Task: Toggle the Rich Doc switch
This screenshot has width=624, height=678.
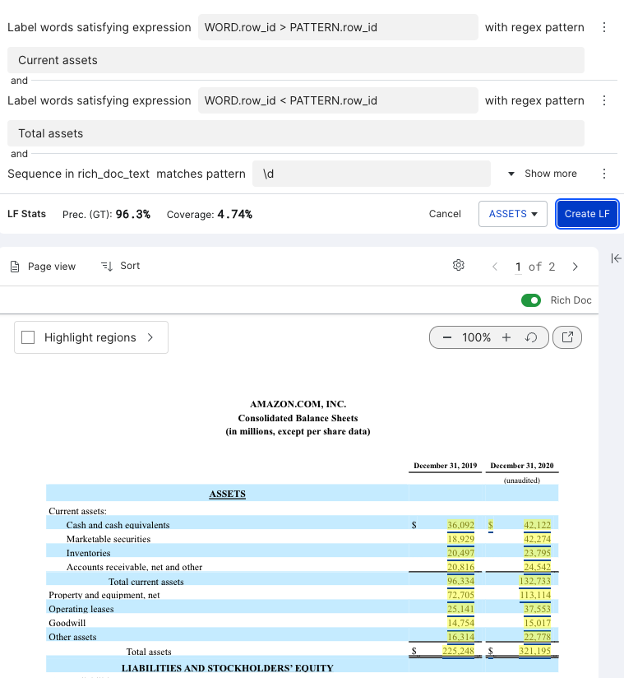Action: tap(531, 300)
